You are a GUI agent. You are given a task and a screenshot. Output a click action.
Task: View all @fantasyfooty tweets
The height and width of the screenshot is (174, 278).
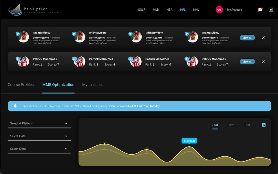click(247, 38)
